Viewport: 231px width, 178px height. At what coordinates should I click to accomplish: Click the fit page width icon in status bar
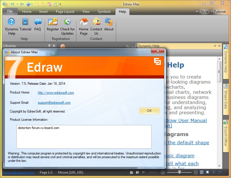(x=202, y=172)
